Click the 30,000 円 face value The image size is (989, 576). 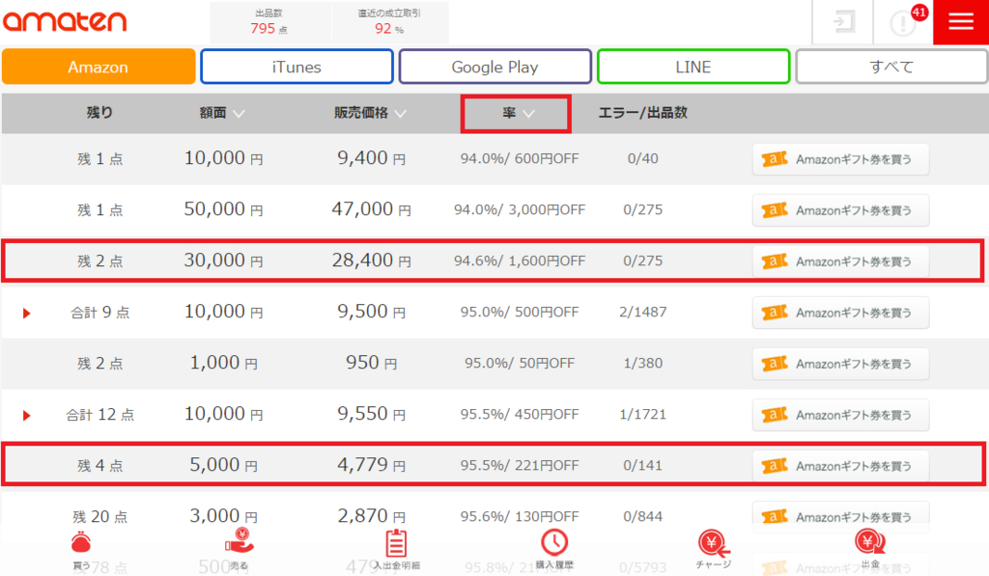pyautogui.click(x=223, y=261)
